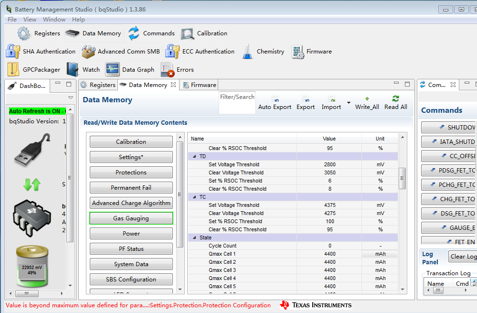Viewport: 477px width, 313px height.
Task: Close the Data Memory tab
Action: 173,85
